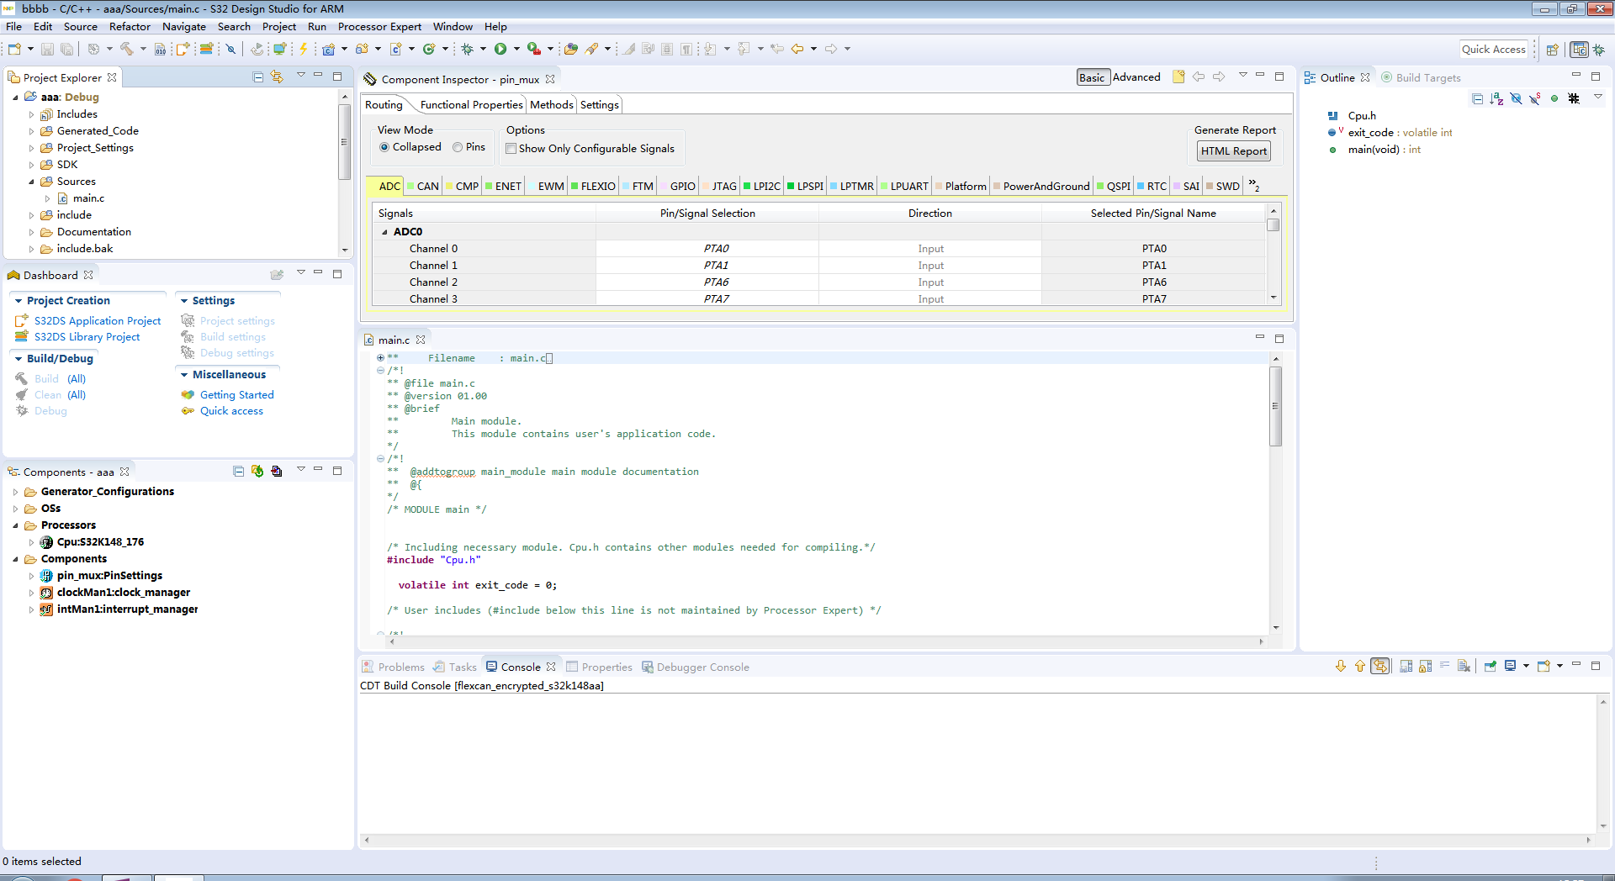The width and height of the screenshot is (1615, 881).
Task: Click Link with Editor in Project Explorer
Action: coord(277,77)
